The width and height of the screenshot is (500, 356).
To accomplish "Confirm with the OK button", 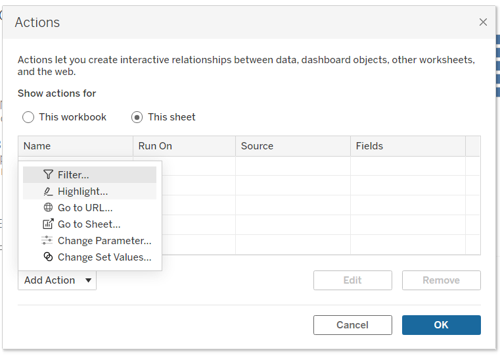I will click(x=441, y=325).
